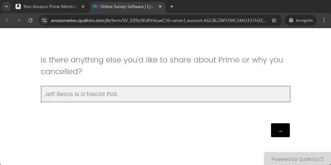Go back to the previous page

(7, 20)
